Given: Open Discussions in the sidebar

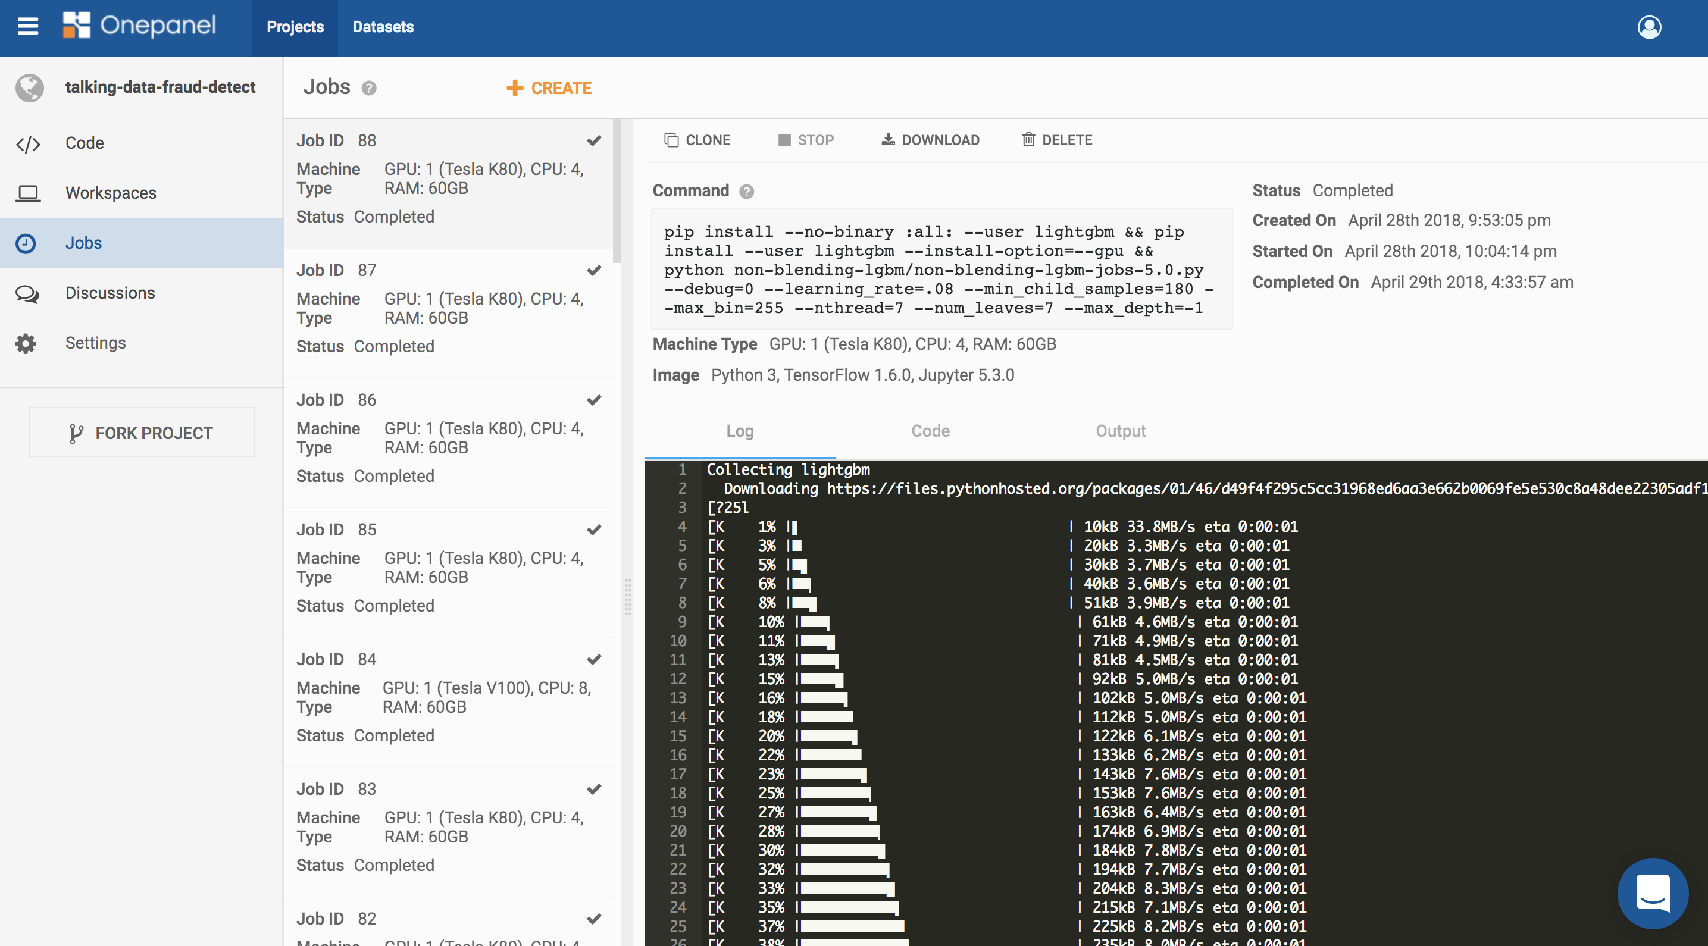Looking at the screenshot, I should 110,293.
